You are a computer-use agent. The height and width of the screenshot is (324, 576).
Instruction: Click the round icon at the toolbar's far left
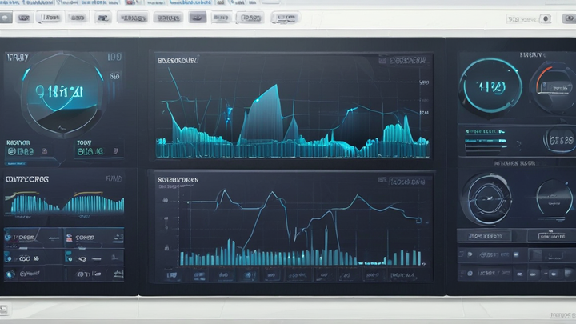point(5,18)
